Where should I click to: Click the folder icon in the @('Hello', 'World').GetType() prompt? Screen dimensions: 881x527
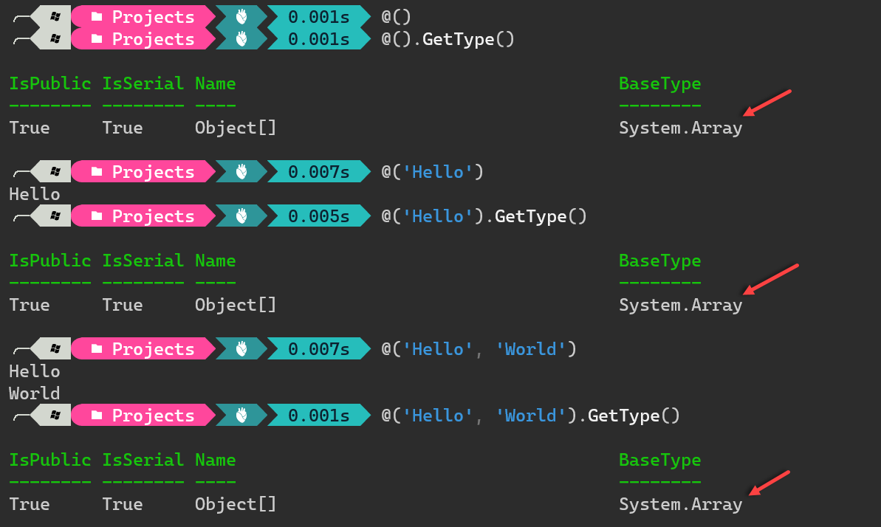pos(97,416)
